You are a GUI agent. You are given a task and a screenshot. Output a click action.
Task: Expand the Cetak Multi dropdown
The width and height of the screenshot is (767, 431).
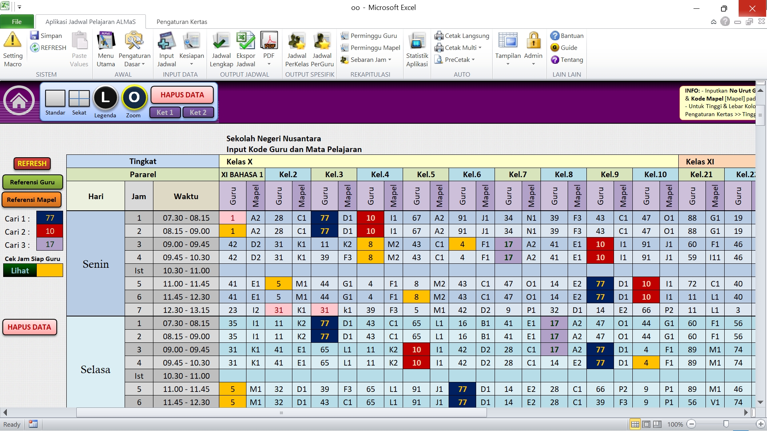480,48
